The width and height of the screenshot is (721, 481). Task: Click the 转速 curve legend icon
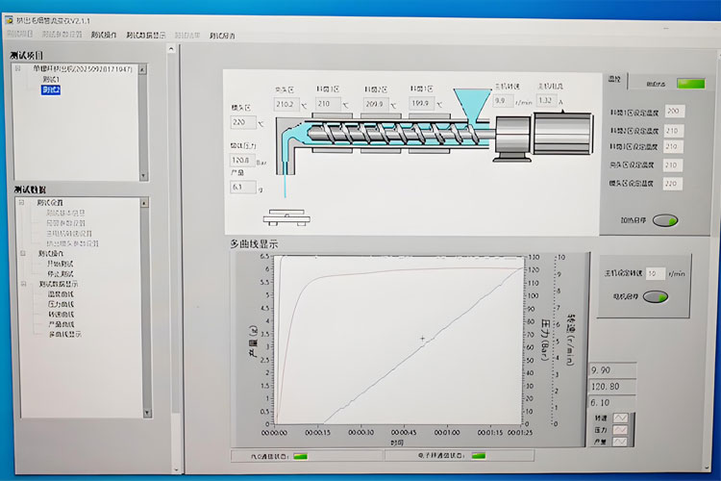(620, 418)
